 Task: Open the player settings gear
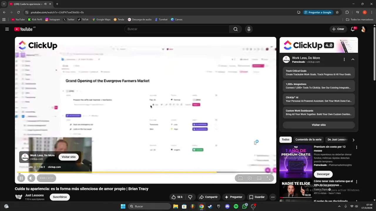[250, 178]
